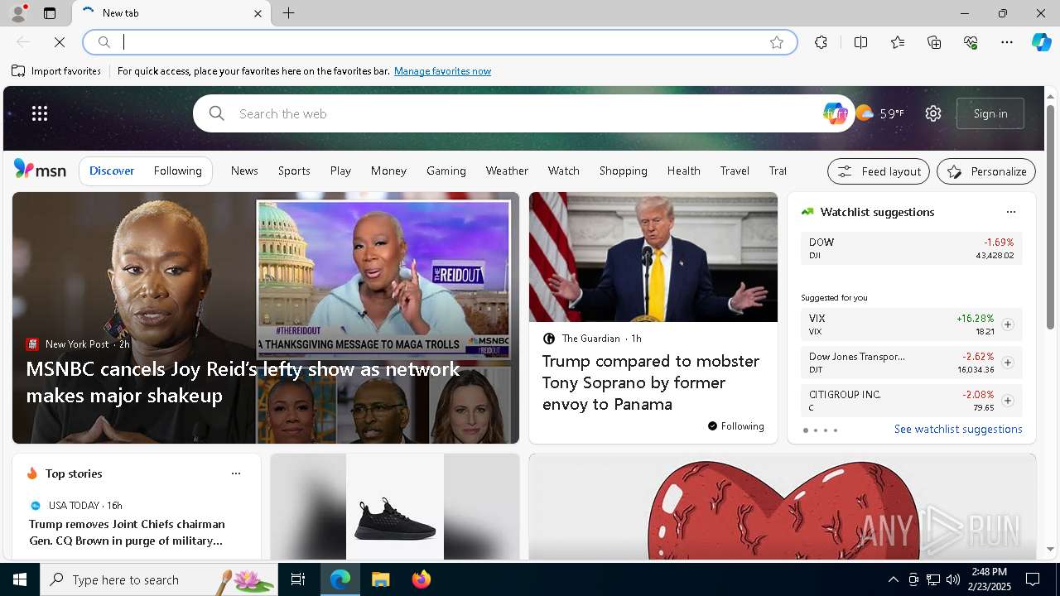Open the Collections icon
This screenshot has height=596, width=1060.
point(934,42)
